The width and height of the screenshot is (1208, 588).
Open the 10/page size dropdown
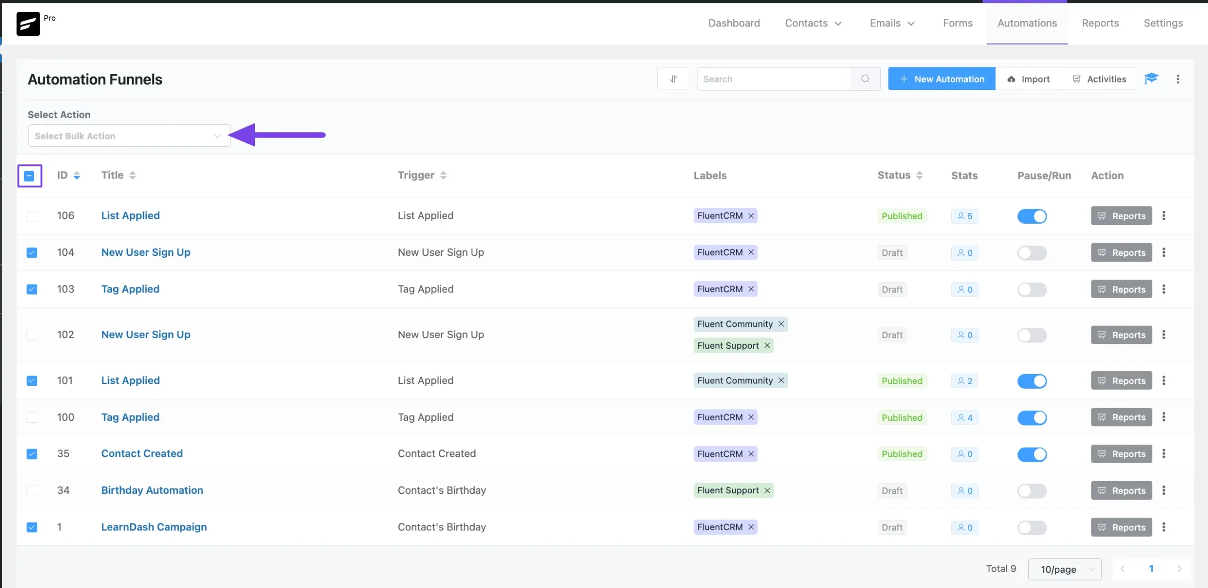(1065, 569)
